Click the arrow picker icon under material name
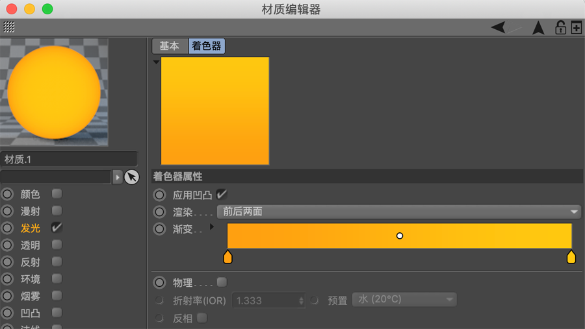Viewport: 585px width, 329px height. coord(131,177)
